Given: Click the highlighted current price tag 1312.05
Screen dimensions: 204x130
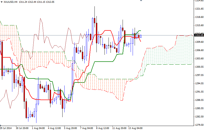Looking at the screenshot, I should [x=199, y=35].
